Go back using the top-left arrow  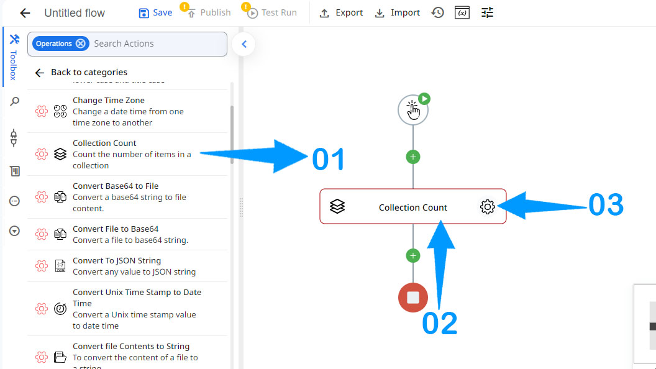(25, 13)
